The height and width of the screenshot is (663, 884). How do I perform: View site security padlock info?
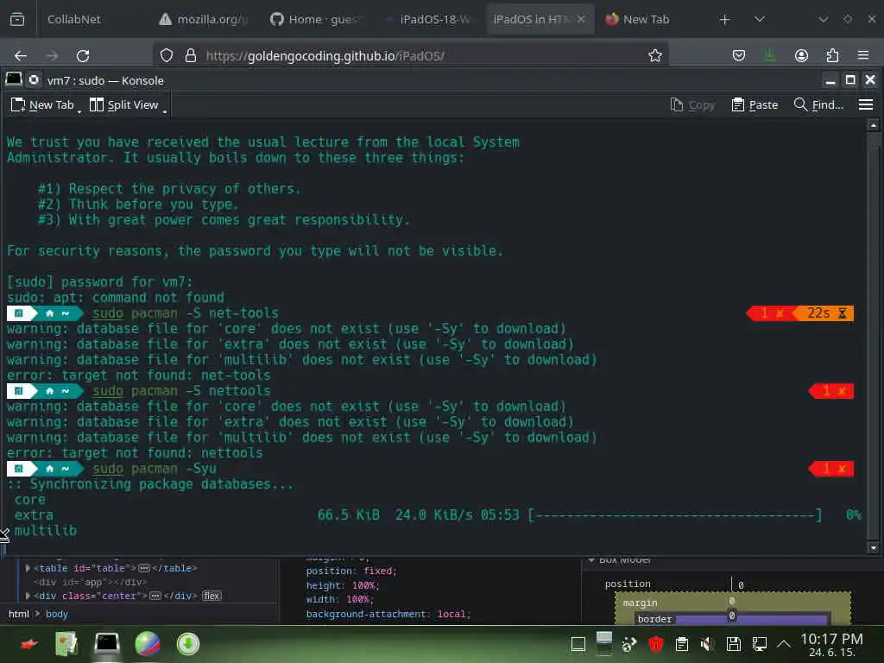tap(191, 55)
